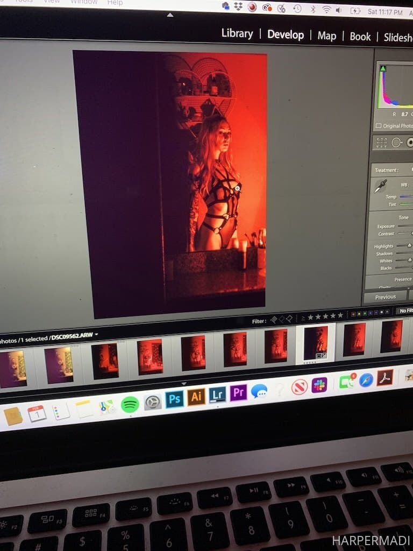This screenshot has height=551, width=413.
Task: Open the DSC09562.ARW filename dropdown
Action: point(75,336)
